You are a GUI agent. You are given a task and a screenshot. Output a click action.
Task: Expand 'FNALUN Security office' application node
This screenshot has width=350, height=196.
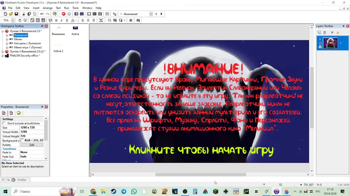(3, 56)
